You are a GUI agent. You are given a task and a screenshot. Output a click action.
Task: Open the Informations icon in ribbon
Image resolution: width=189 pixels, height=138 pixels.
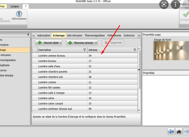19,15
